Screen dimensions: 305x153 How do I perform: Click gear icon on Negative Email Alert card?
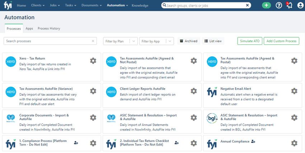point(294,91)
